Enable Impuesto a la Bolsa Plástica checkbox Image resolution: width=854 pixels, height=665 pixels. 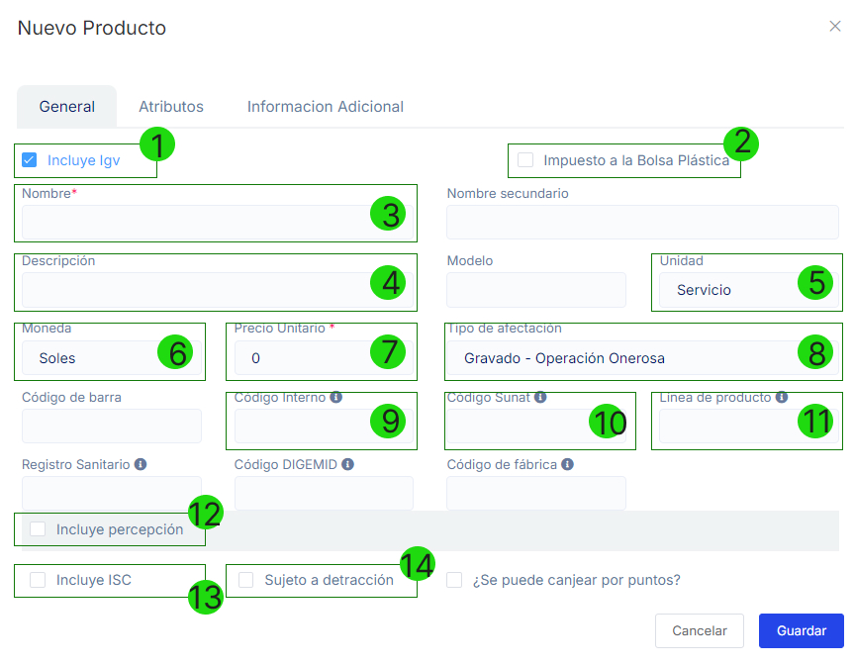525,160
